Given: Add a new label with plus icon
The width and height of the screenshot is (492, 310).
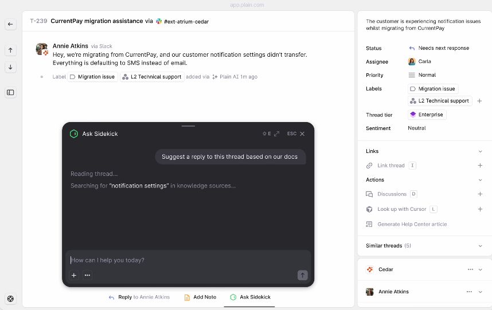Looking at the screenshot, I should [x=479, y=101].
